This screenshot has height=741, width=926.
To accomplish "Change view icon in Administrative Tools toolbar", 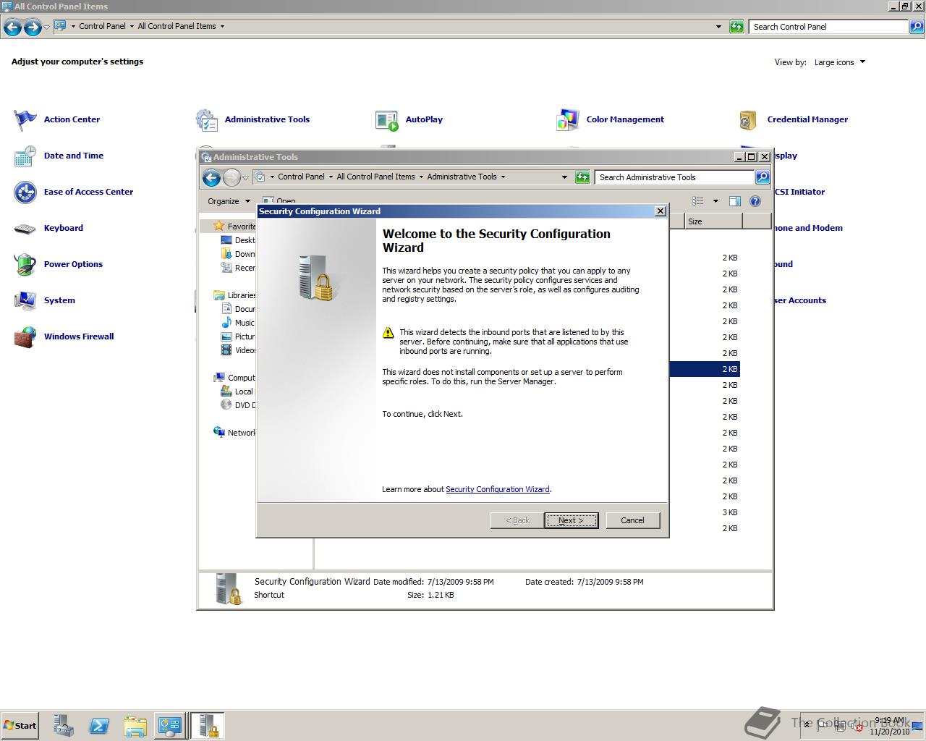I will (698, 201).
